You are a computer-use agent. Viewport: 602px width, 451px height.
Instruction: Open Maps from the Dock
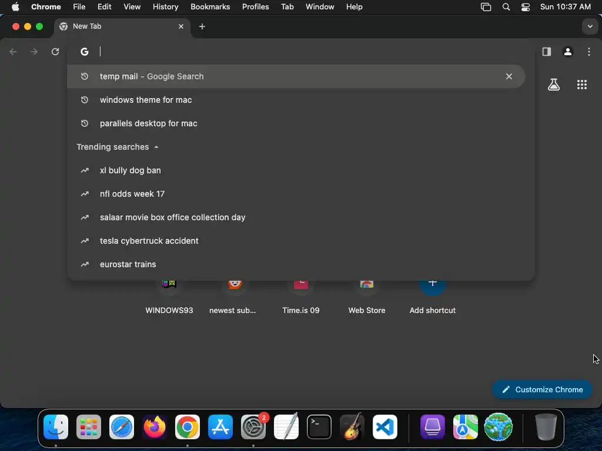pos(466,427)
